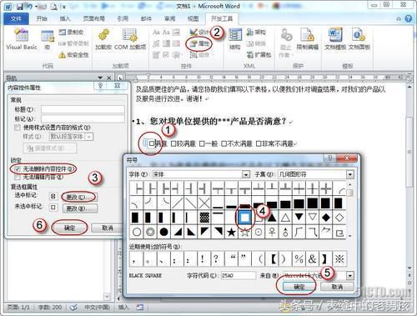Open the Visual Basic editor icon
This screenshot has width=417, height=316.
click(x=22, y=39)
